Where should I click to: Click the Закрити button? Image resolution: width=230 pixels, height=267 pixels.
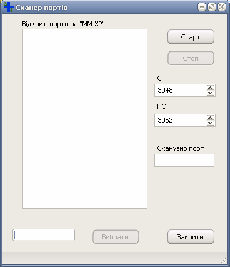[x=191, y=237]
